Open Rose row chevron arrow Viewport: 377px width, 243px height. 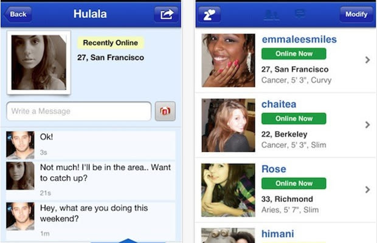[367, 190]
